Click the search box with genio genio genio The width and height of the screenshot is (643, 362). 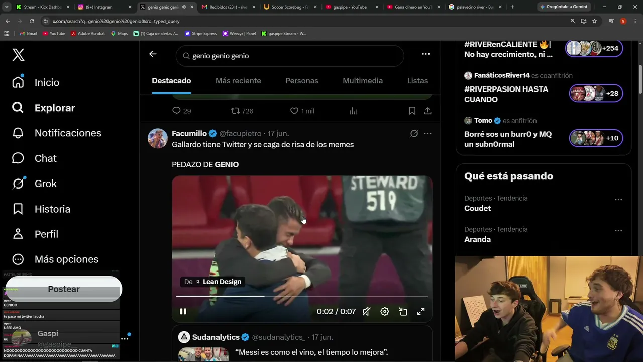(290, 56)
